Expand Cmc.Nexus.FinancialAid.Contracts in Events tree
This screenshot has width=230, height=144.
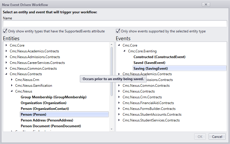click(x=119, y=103)
